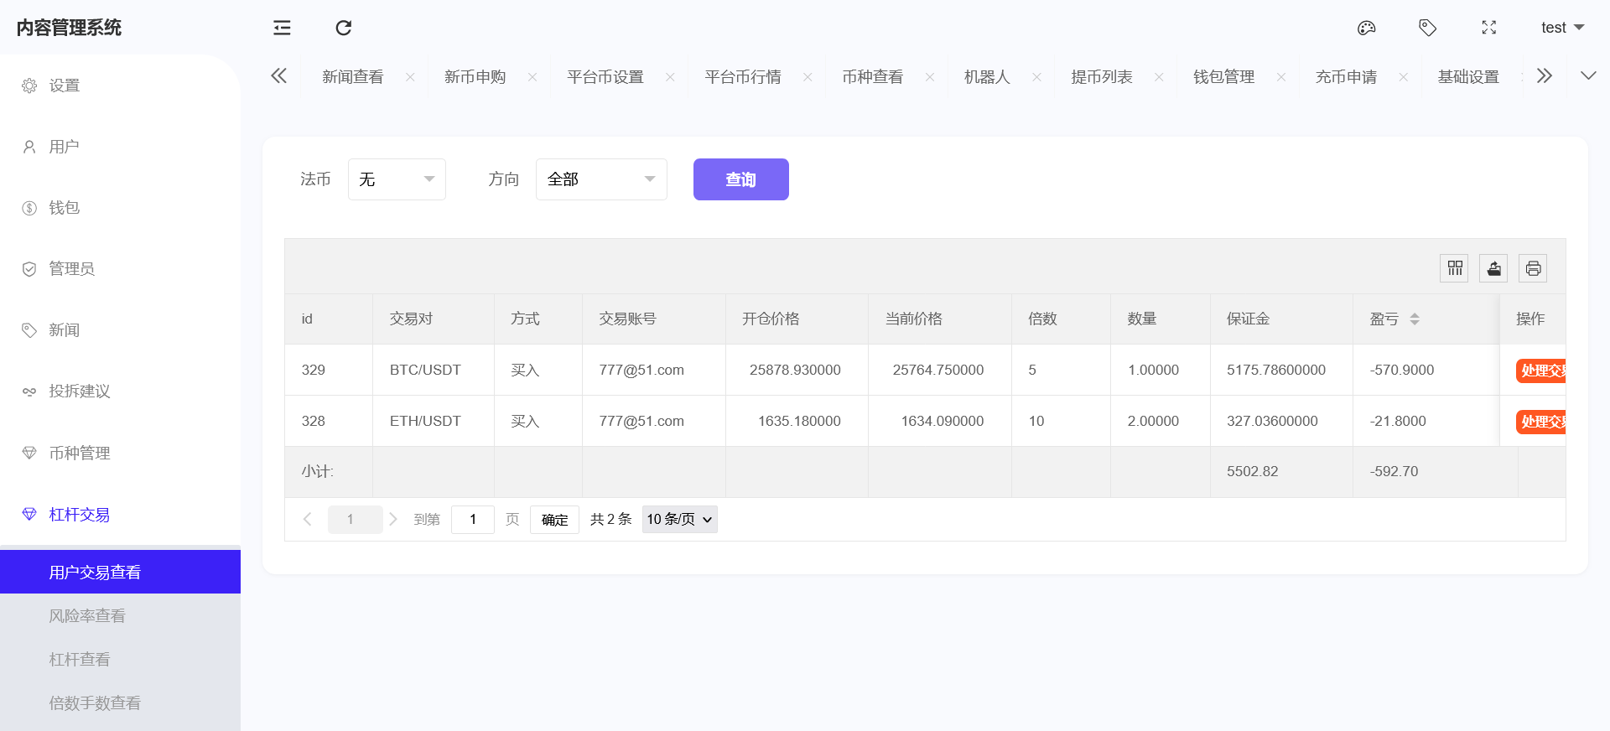1610x731 pixels.
Task: Open 风险率查看 in the sidebar
Action: pos(87,616)
